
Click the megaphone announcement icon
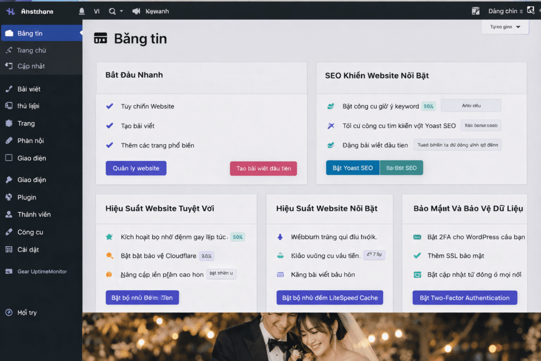pos(136,11)
